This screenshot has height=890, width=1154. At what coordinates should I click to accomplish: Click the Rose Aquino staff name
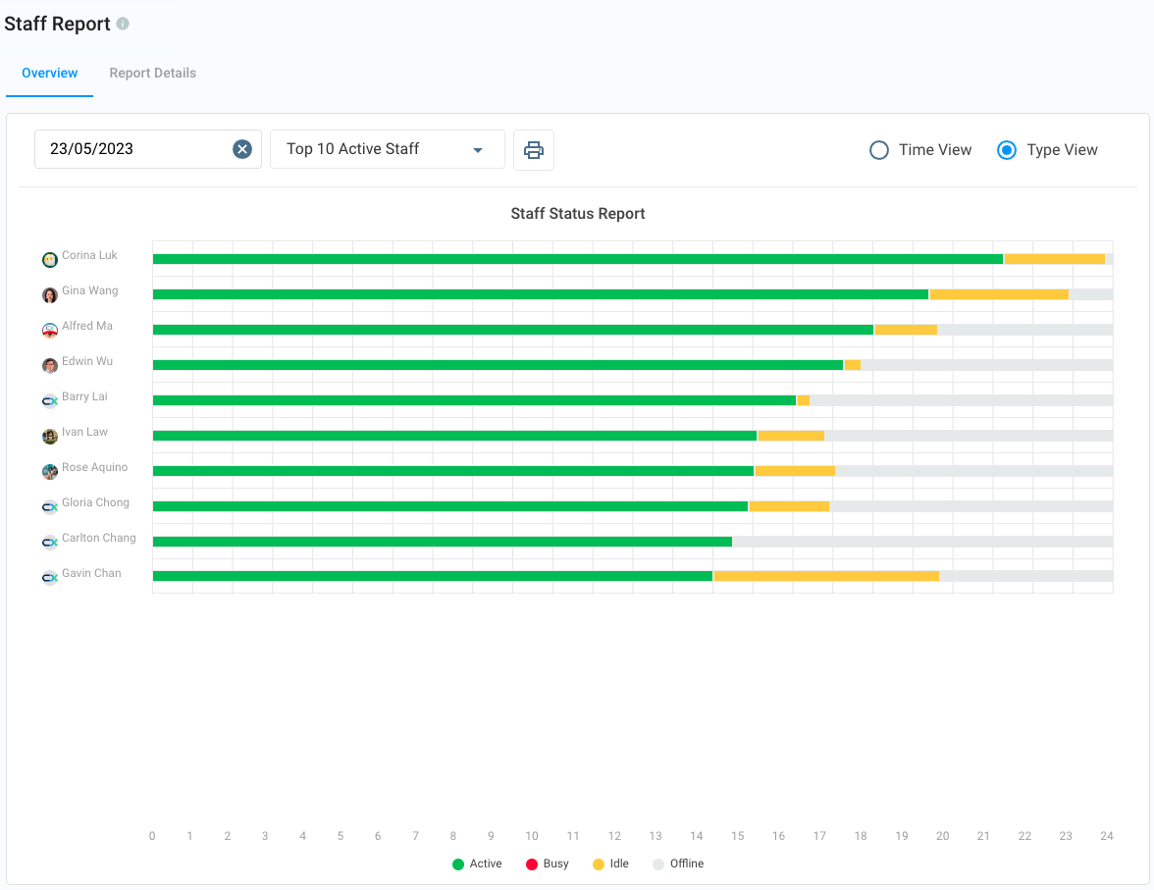[94, 467]
